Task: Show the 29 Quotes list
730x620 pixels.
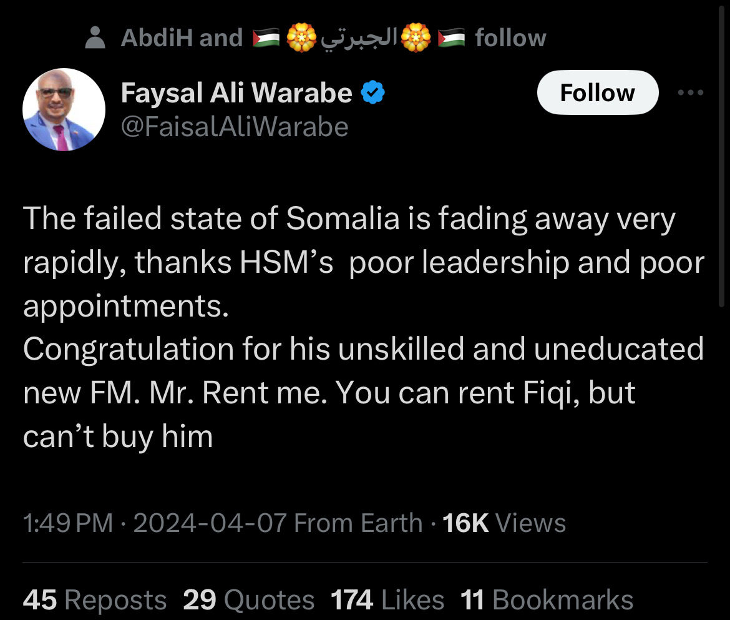Action: [248, 601]
